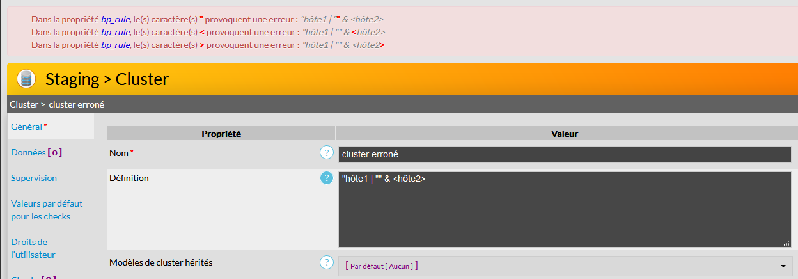Click bp_rule in the '>' error line
Image resolution: width=798 pixels, height=279 pixels.
pyautogui.click(x=116, y=45)
